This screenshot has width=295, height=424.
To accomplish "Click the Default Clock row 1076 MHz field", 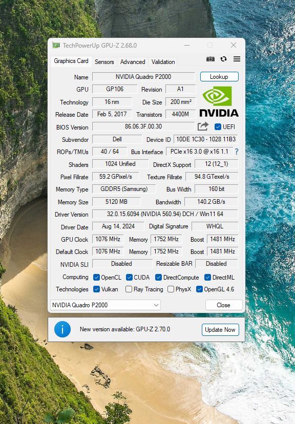I will (108, 251).
